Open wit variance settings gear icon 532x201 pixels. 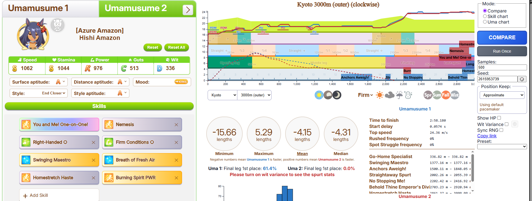515,124
